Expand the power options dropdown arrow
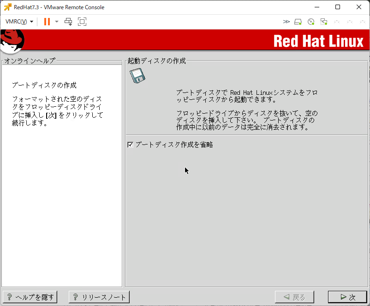The image size is (370, 306). pos(57,22)
